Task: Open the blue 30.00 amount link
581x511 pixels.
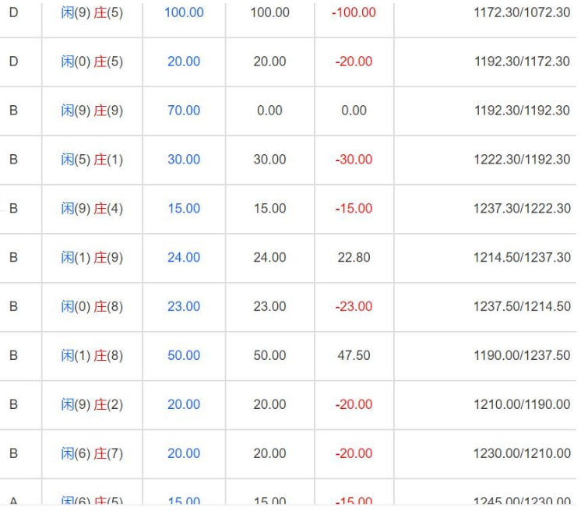Action: (184, 160)
